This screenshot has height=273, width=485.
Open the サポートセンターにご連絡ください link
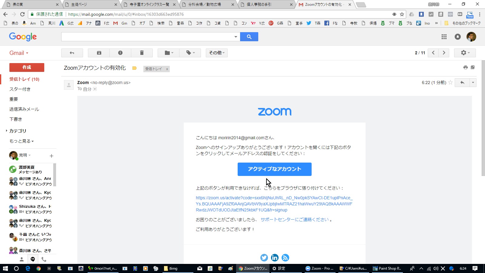pos(295,220)
